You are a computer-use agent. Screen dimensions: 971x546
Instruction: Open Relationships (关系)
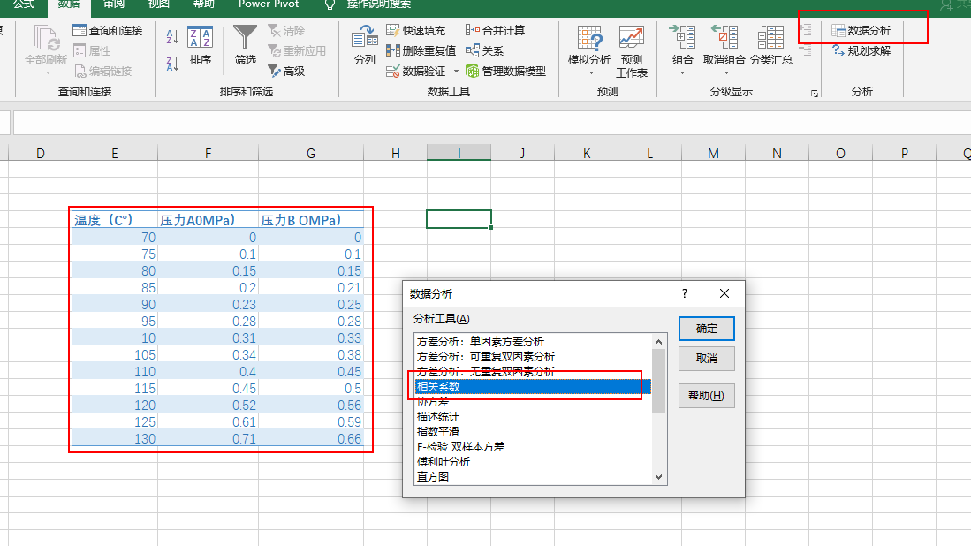pos(484,50)
